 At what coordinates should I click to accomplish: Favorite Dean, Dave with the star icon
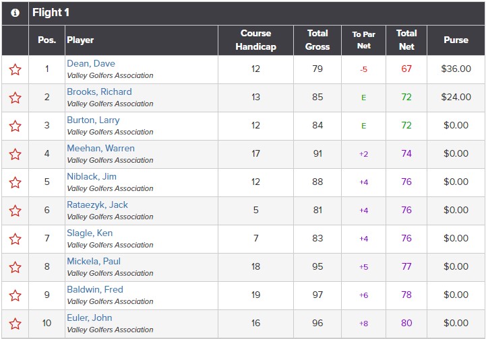pyautogui.click(x=15, y=69)
